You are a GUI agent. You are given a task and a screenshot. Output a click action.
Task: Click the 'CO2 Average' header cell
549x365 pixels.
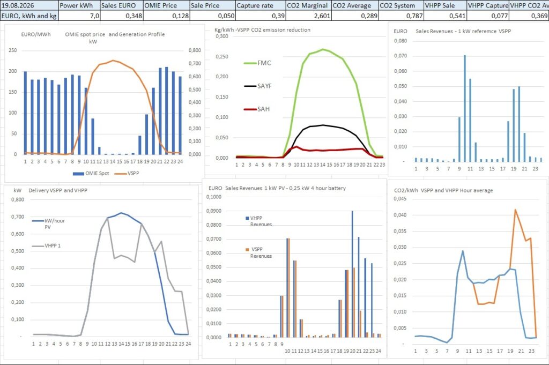coord(355,5)
